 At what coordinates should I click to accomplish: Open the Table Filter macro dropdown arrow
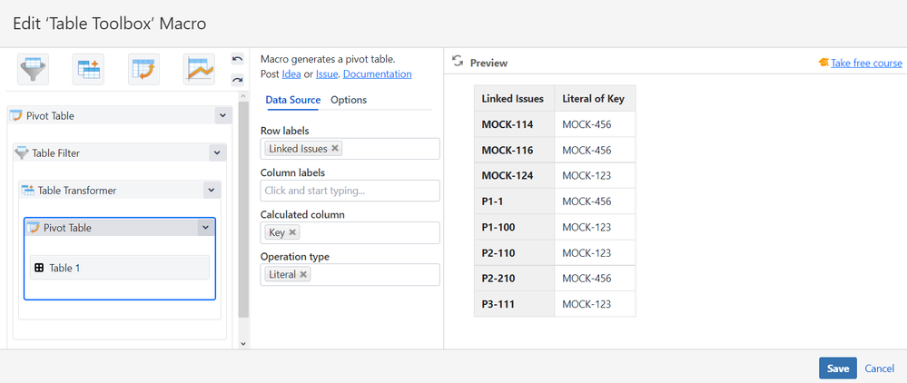tap(216, 153)
